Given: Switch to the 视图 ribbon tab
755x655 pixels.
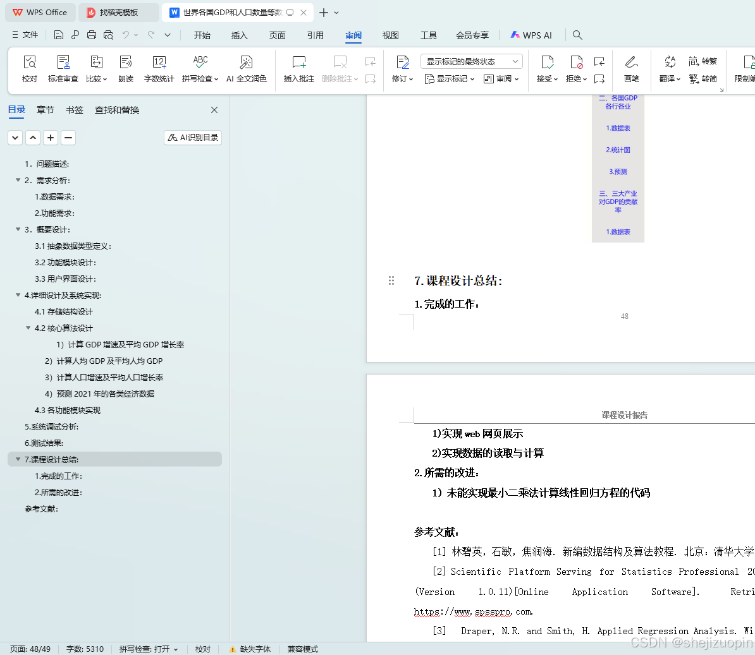Looking at the screenshot, I should (x=390, y=35).
